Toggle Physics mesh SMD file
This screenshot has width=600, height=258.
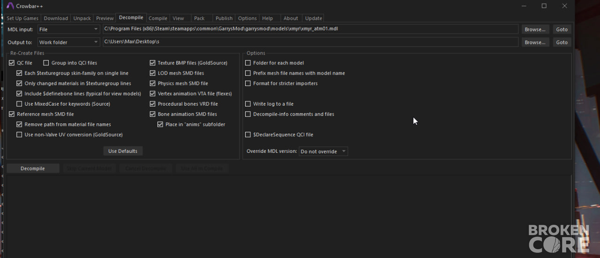coord(153,83)
